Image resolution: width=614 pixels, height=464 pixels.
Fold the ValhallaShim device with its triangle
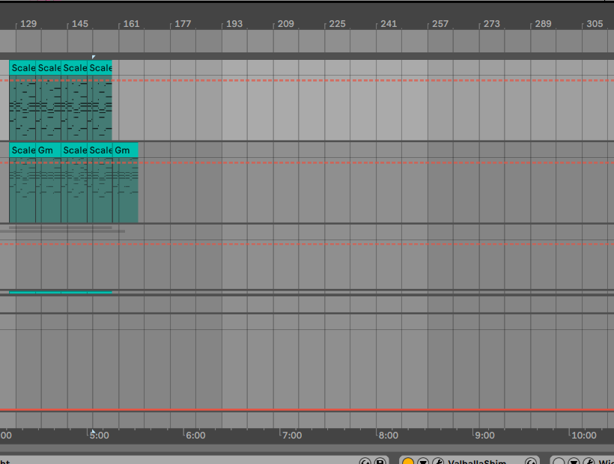[423, 462]
